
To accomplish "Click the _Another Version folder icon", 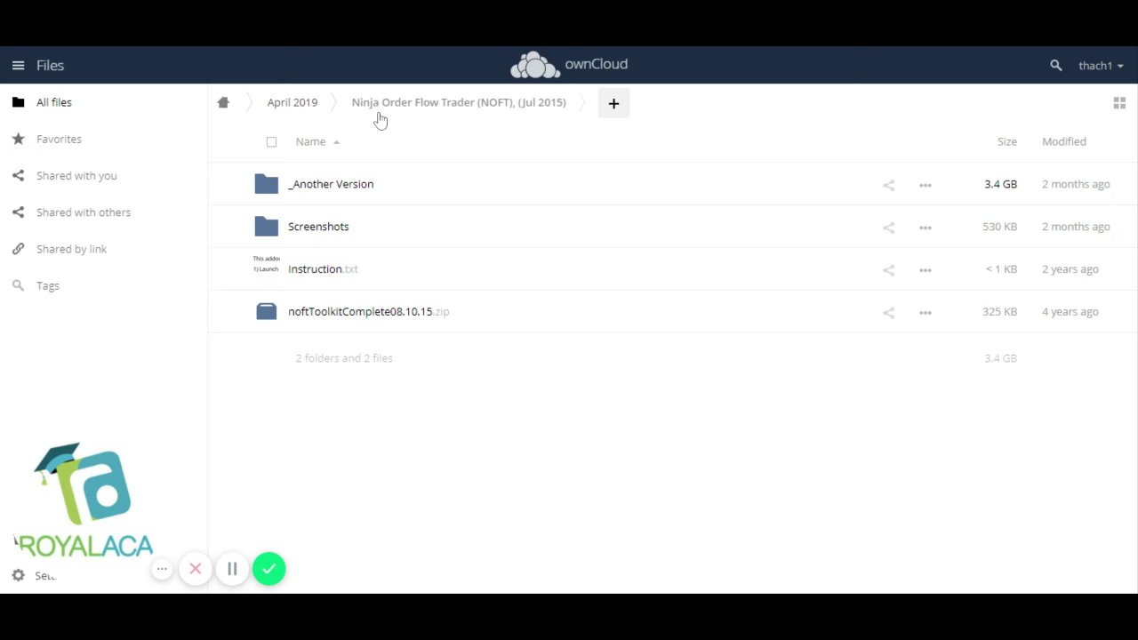I will pyautogui.click(x=266, y=184).
